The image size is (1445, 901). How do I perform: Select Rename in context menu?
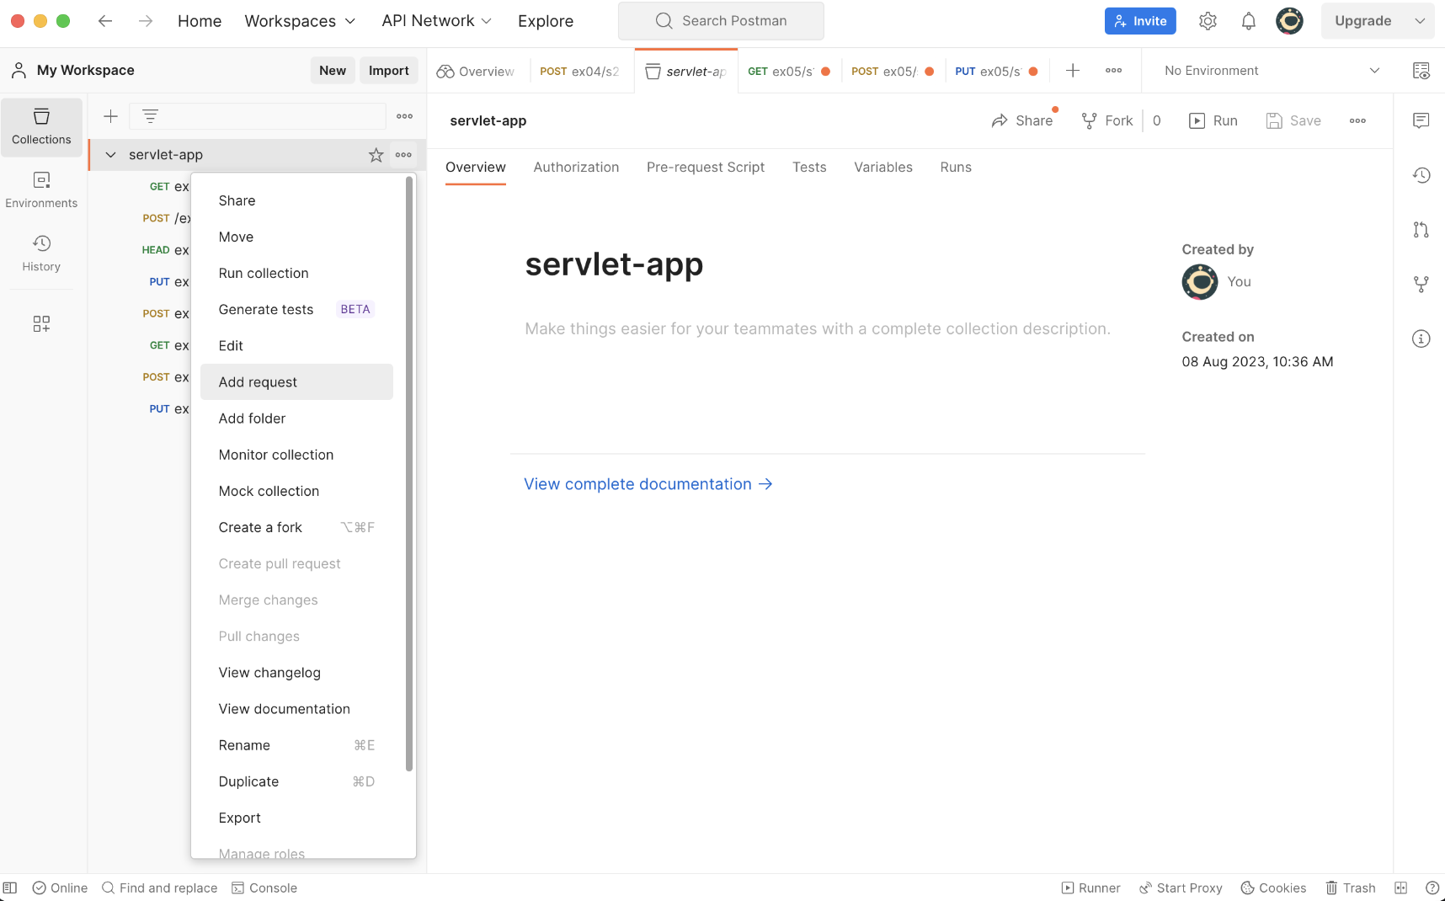point(296,746)
